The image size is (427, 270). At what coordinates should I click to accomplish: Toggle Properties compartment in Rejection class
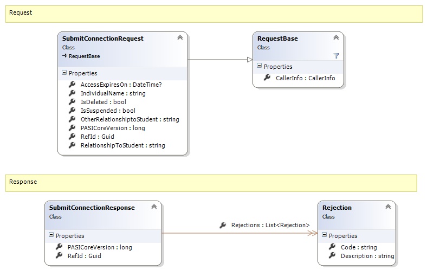pos(325,236)
